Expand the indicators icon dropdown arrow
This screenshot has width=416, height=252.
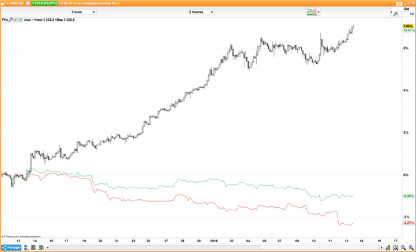(319, 12)
